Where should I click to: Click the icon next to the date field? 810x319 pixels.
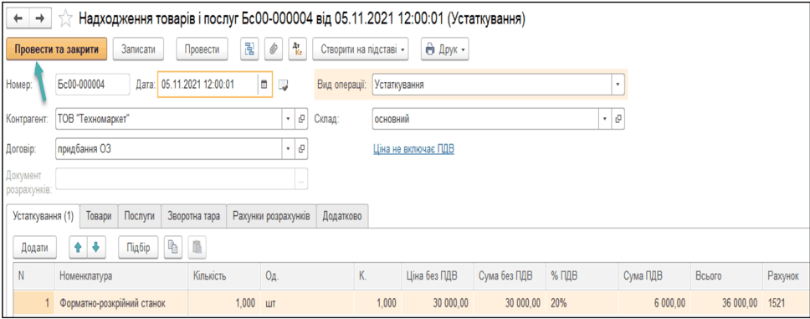click(x=283, y=85)
